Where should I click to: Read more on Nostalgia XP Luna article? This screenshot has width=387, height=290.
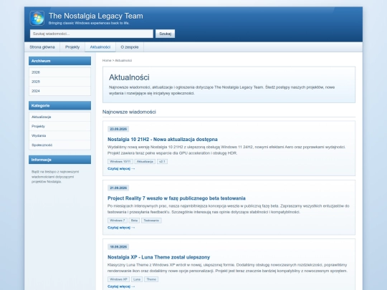[121, 286]
